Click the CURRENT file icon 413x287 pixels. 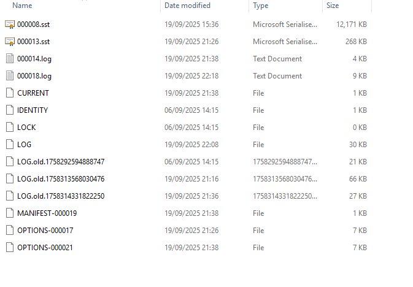9,93
